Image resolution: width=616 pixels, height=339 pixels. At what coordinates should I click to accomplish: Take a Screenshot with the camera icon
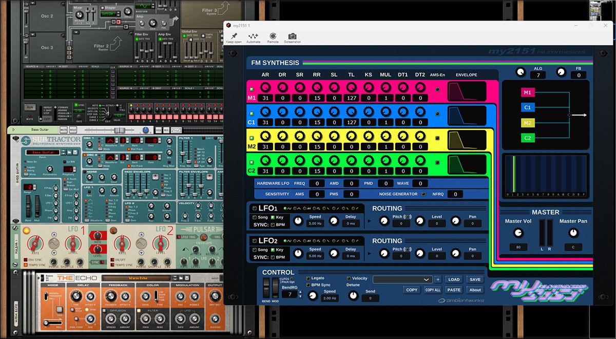coord(292,36)
